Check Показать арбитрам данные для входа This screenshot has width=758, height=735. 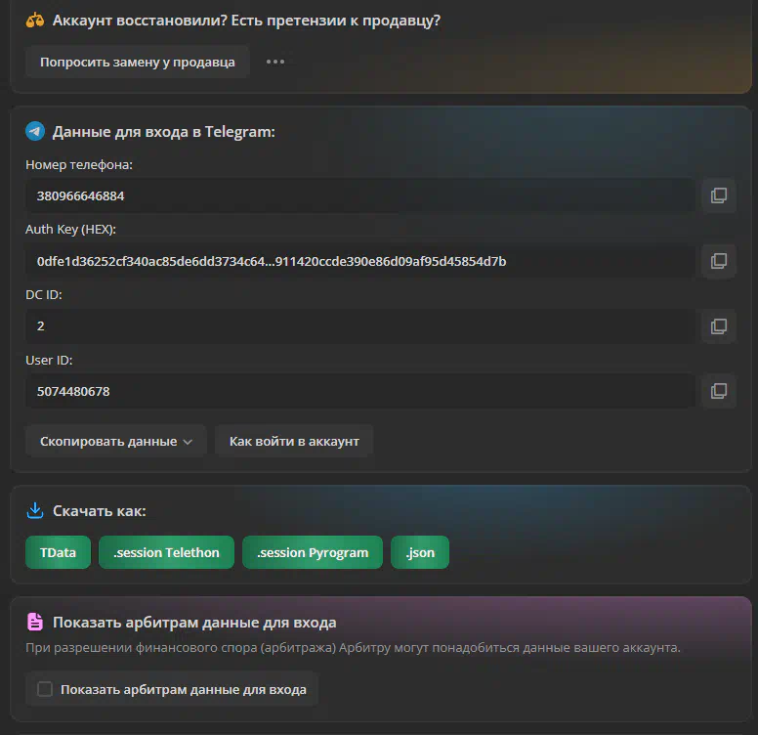[45, 689]
